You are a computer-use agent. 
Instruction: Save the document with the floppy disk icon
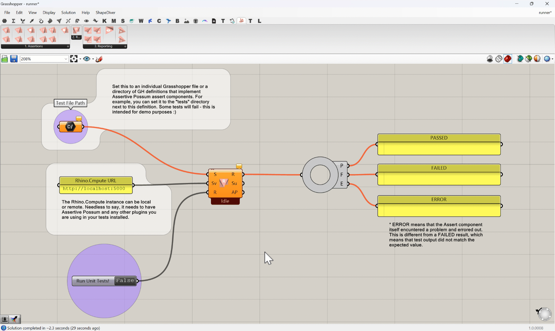tap(14, 59)
